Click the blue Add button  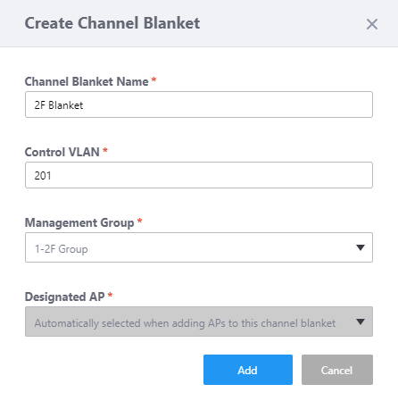[x=248, y=370]
